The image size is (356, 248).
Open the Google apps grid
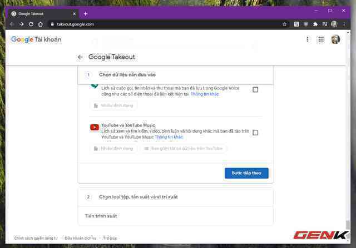point(321,39)
